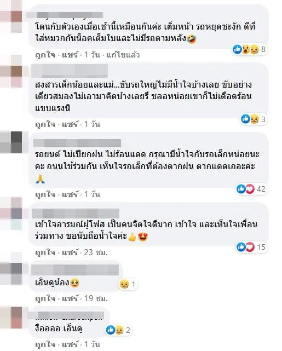Like the เข้าใจอารมณ์ผู้โพส comment
The height and width of the screenshot is (351, 282).
click(45, 252)
